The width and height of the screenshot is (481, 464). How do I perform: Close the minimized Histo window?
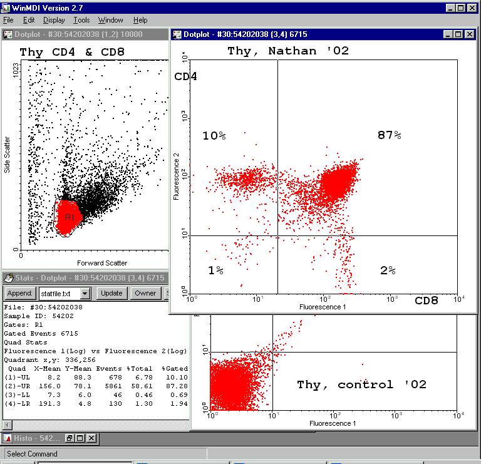point(91,438)
